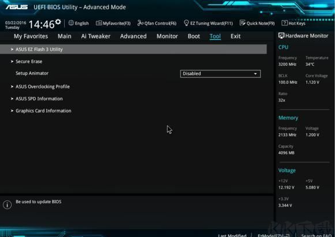Image resolution: width=336 pixels, height=237 pixels.
Task: Click the 03/22/2016 date text
Action: point(16,23)
